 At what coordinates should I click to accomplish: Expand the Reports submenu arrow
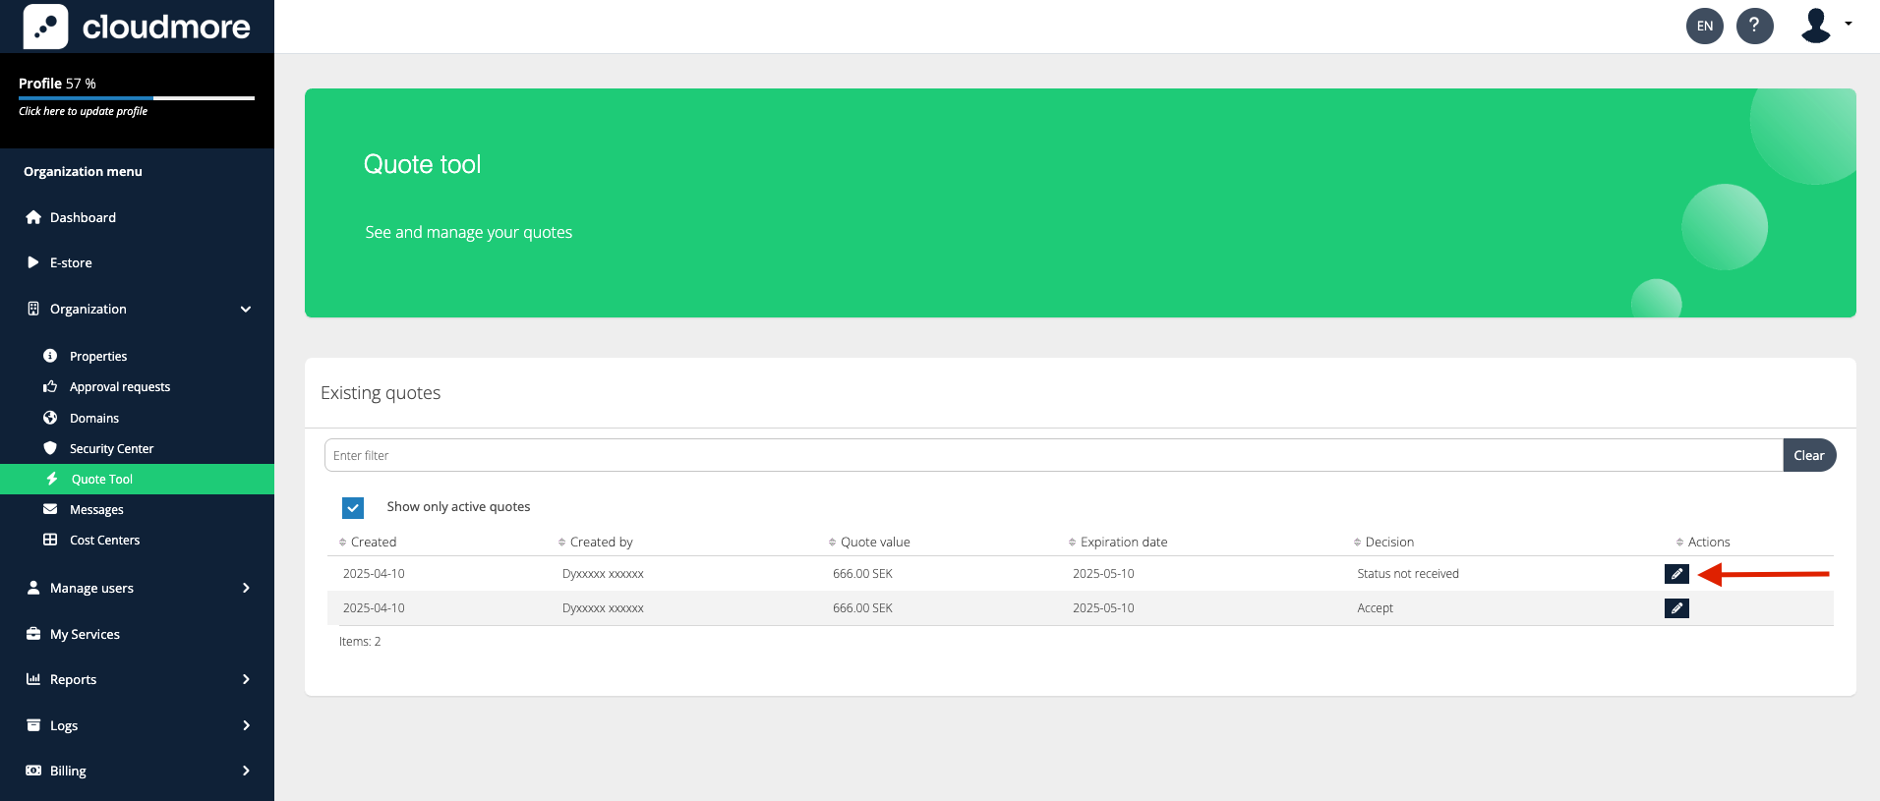tap(245, 679)
